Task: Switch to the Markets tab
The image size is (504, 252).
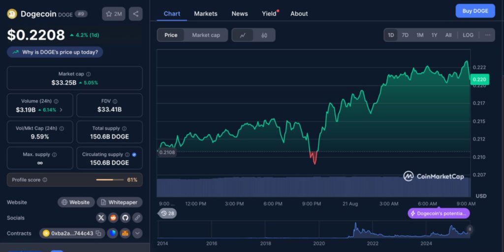Action: pyautogui.click(x=206, y=14)
